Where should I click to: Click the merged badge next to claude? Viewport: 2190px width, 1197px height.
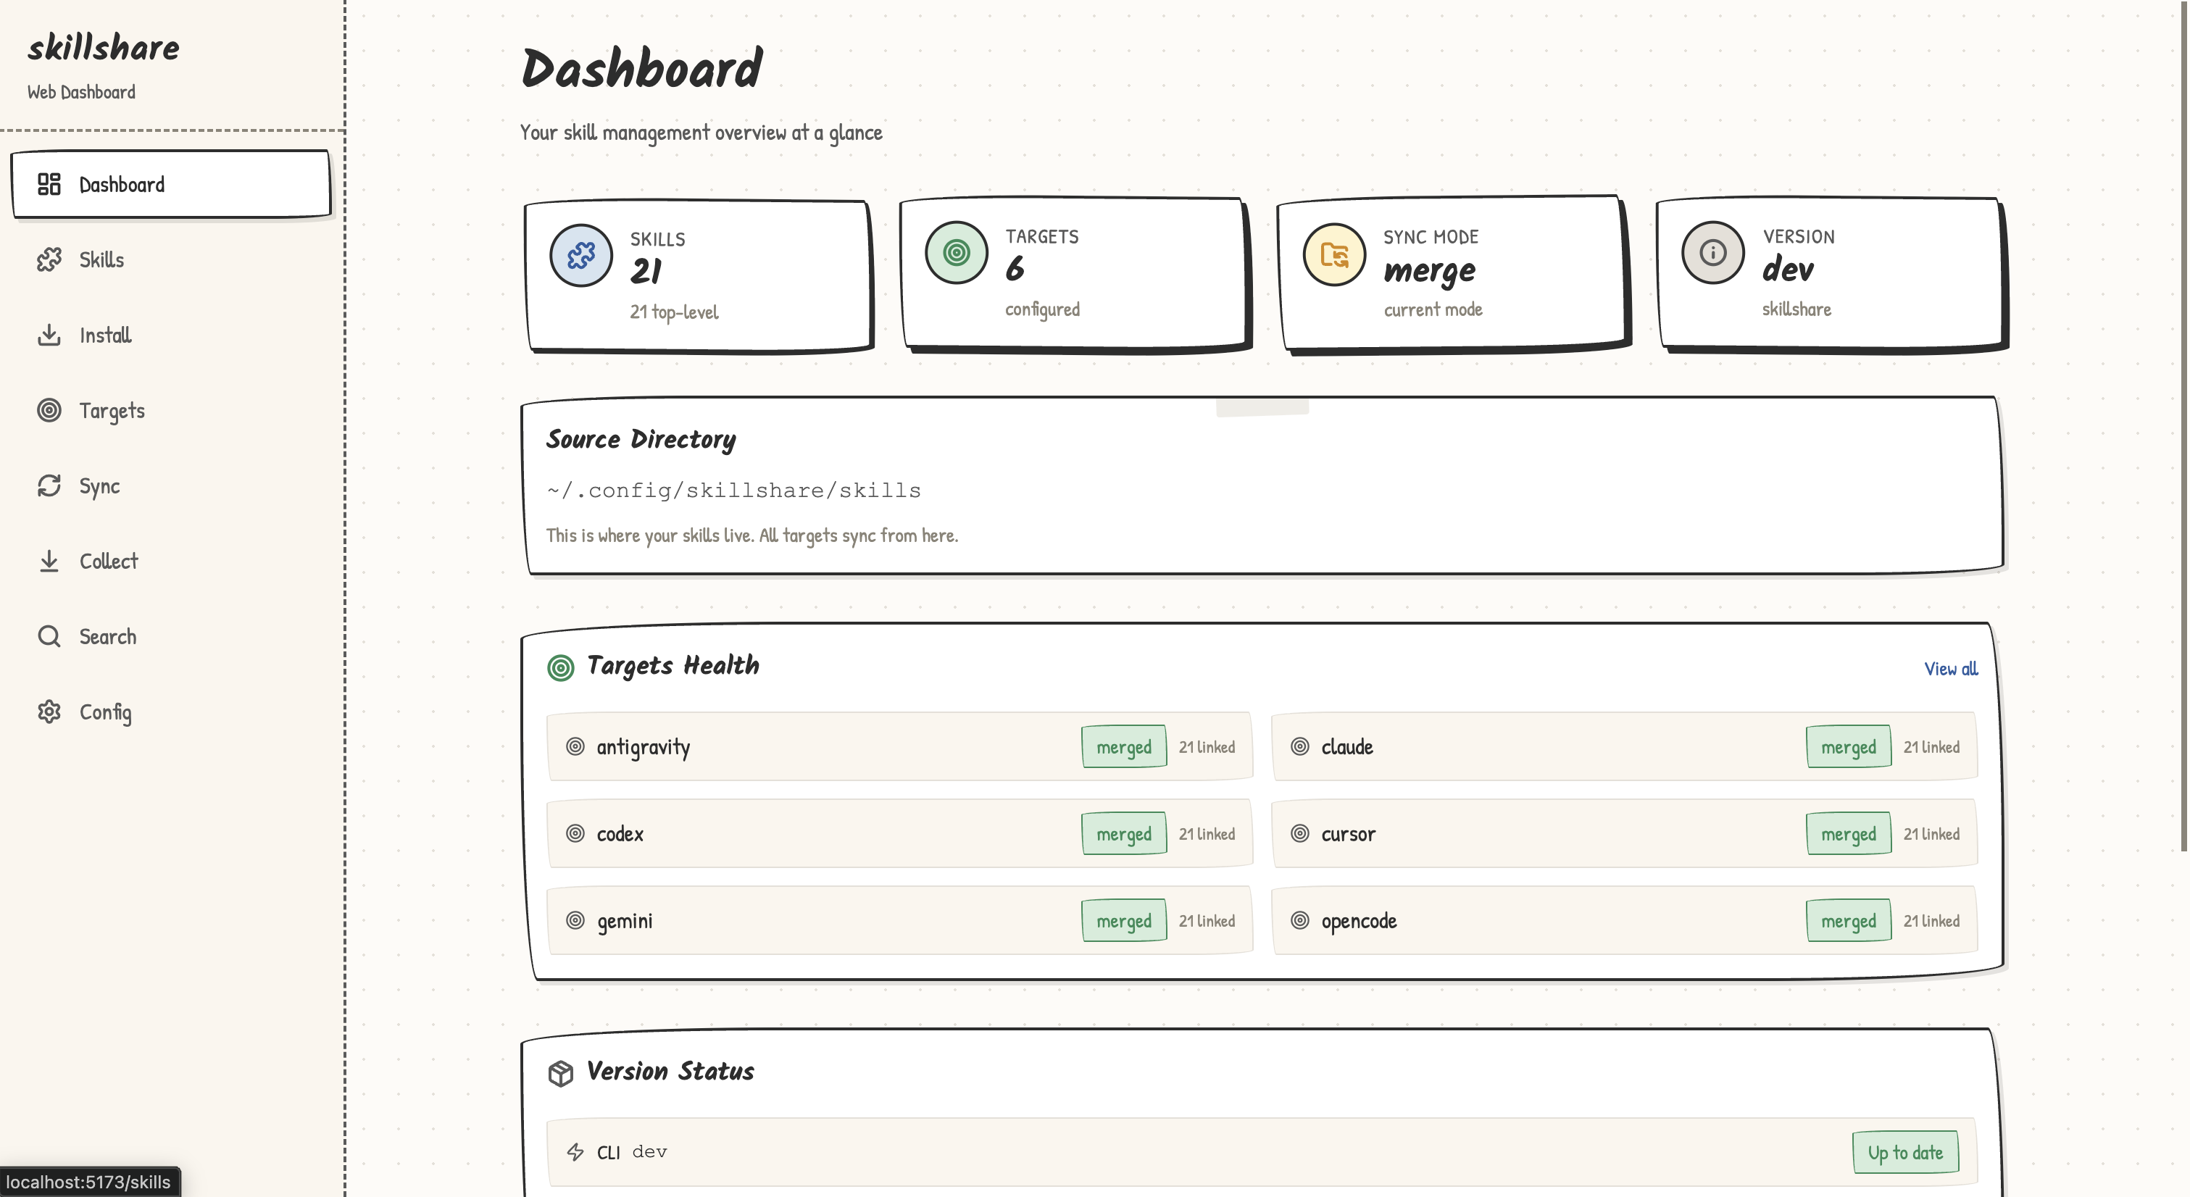[1849, 746]
